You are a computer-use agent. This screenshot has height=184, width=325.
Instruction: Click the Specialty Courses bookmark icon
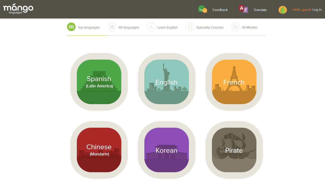click(x=190, y=27)
